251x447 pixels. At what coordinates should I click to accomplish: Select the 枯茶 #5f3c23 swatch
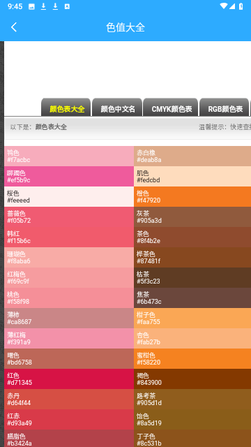[x=192, y=278]
